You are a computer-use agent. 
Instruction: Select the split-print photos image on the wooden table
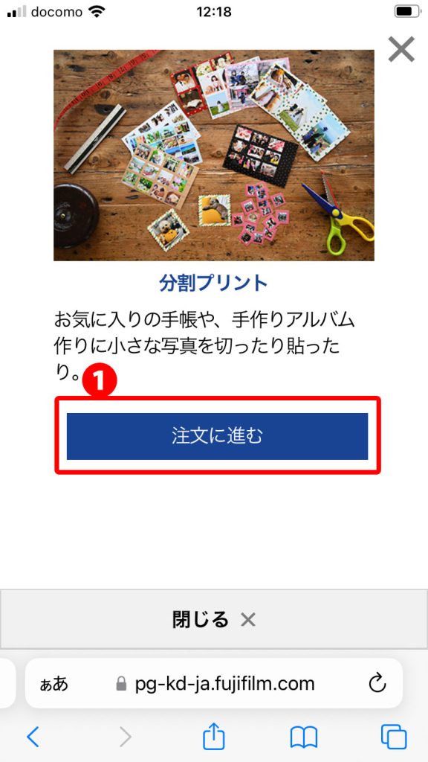(214, 155)
